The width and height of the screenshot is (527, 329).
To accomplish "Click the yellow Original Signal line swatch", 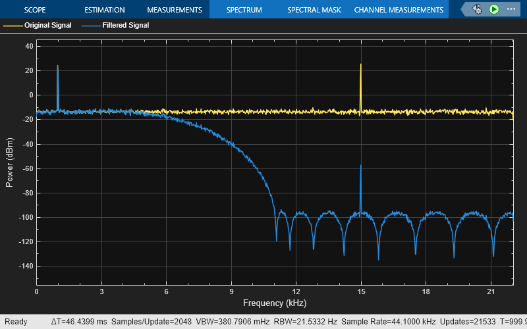I will (13, 26).
